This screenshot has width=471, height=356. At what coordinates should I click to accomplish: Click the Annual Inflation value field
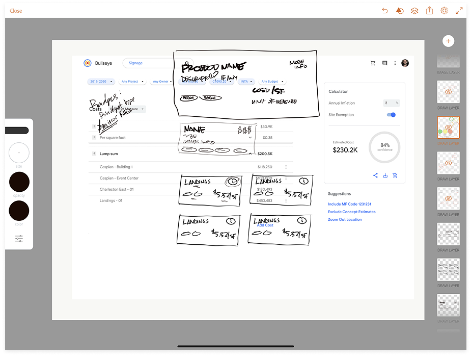(x=392, y=103)
